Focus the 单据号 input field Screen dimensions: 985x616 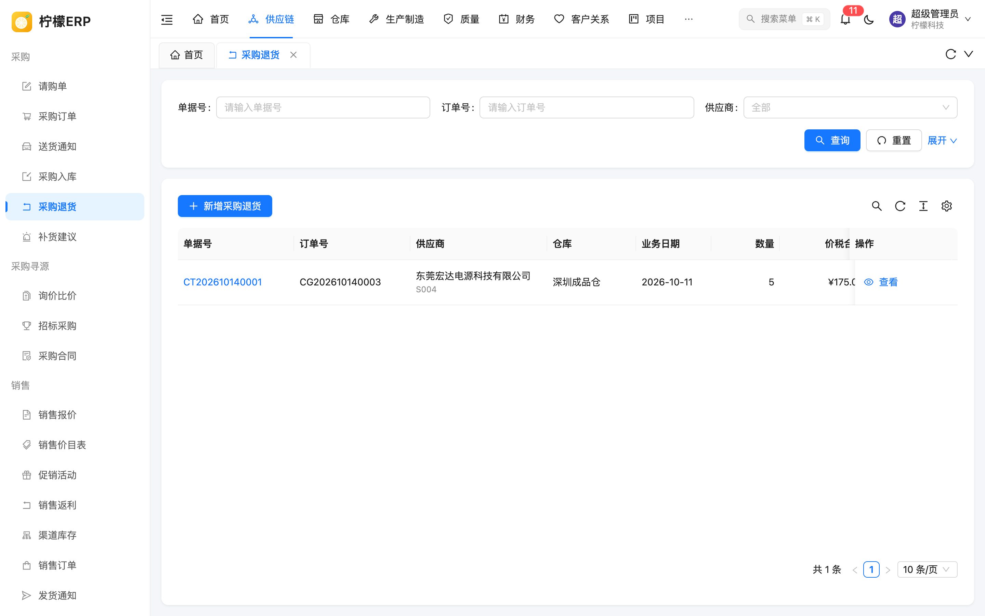click(x=323, y=107)
